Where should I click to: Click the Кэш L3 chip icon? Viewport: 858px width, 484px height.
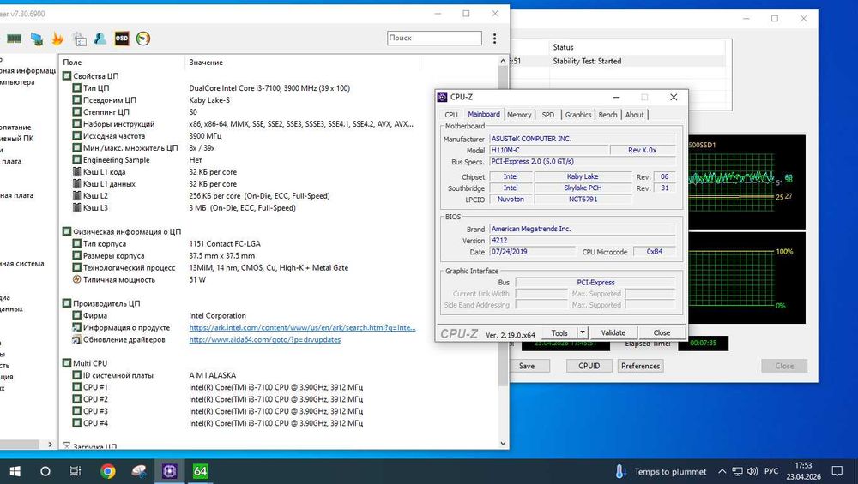click(x=77, y=208)
